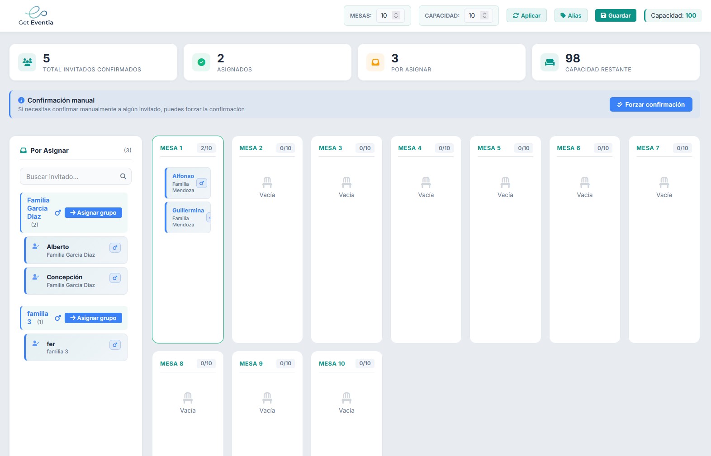The width and height of the screenshot is (711, 456).
Task: Click the empty chair icon in Mesa 8
Action: (188, 398)
